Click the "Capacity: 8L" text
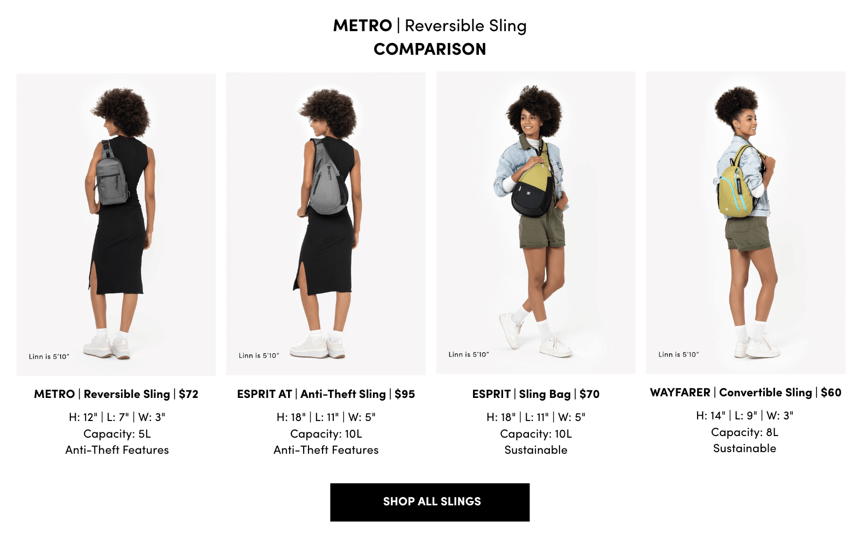860x537 pixels. pyautogui.click(x=744, y=432)
